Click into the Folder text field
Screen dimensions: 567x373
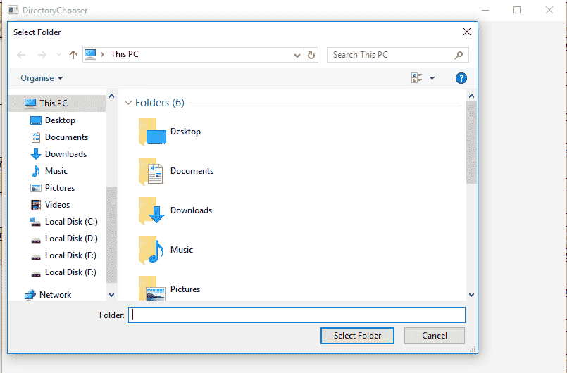[x=297, y=315]
